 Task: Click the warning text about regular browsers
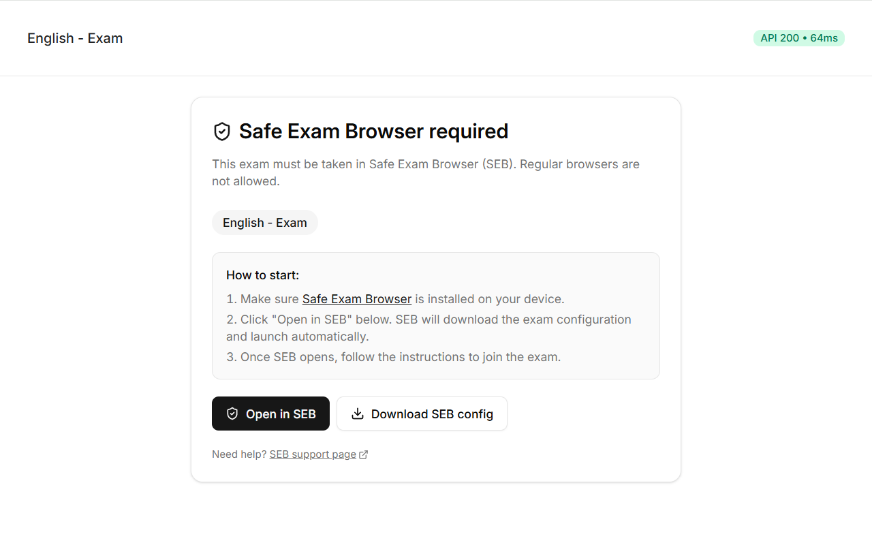point(426,172)
